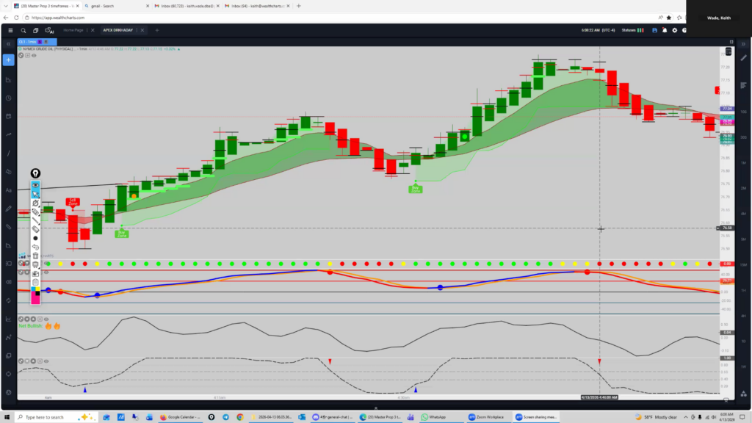Image resolution: width=752 pixels, height=423 pixels.
Task: Click the search magnifier icon
Action: (x=24, y=30)
